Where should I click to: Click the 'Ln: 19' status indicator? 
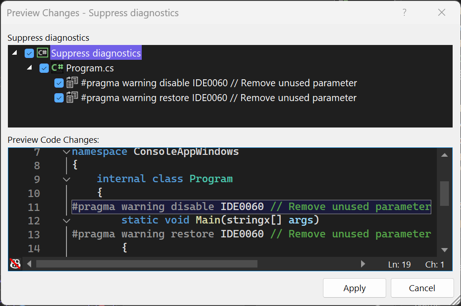(399, 264)
